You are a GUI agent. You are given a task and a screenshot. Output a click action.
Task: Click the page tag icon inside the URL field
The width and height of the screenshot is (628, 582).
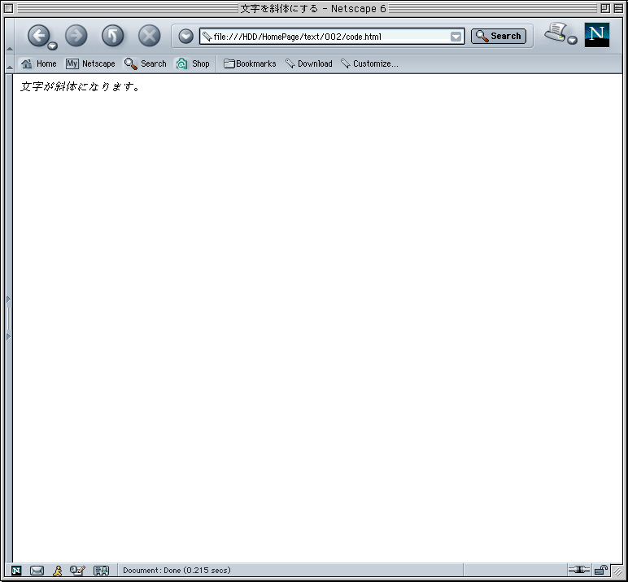207,37
